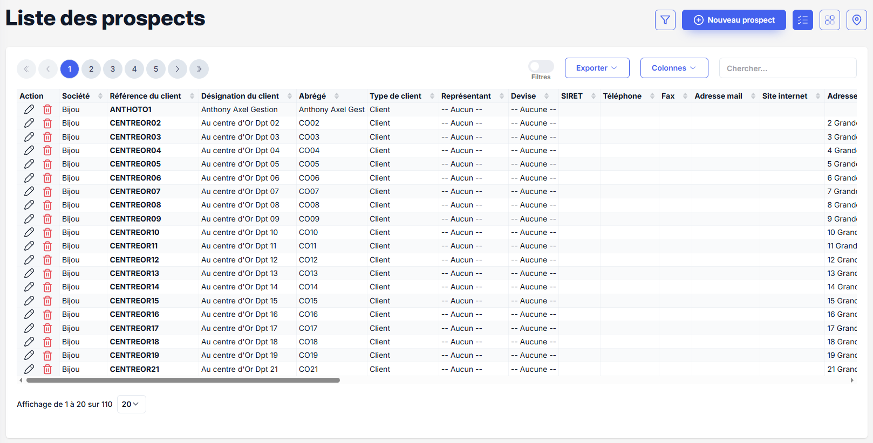Screen dimensions: 873x443
Task: Click trash icon for CENTREOR21
Action: point(47,369)
